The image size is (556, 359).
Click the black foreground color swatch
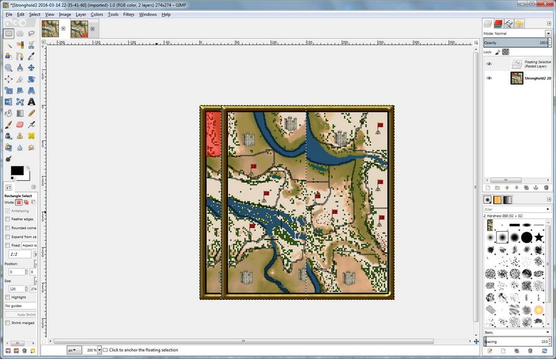[17, 171]
